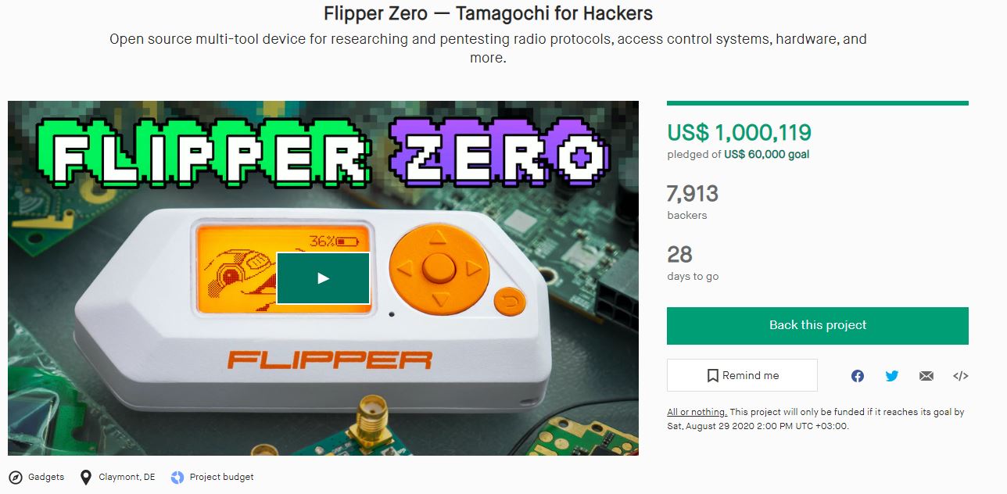1007x494 pixels.
Task: Open the embed code icon
Action: tap(961, 376)
